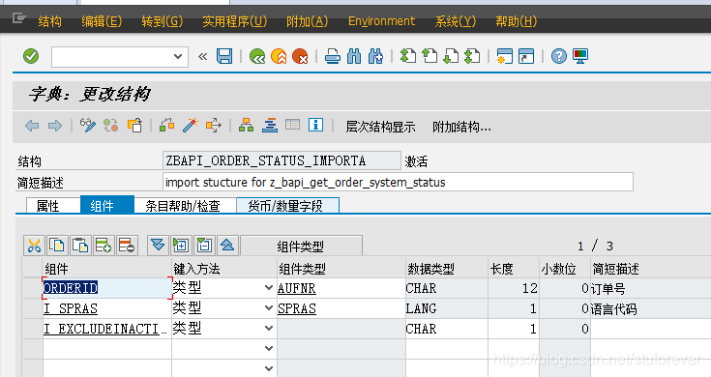711x377 pixels.
Task: Open the transaction command field dropdown
Action: point(178,57)
